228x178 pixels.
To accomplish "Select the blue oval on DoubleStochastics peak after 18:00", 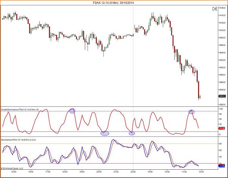I will point(72,111).
